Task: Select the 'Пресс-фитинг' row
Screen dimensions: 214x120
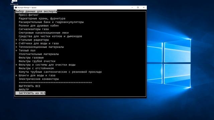Action: (x=29, y=15)
